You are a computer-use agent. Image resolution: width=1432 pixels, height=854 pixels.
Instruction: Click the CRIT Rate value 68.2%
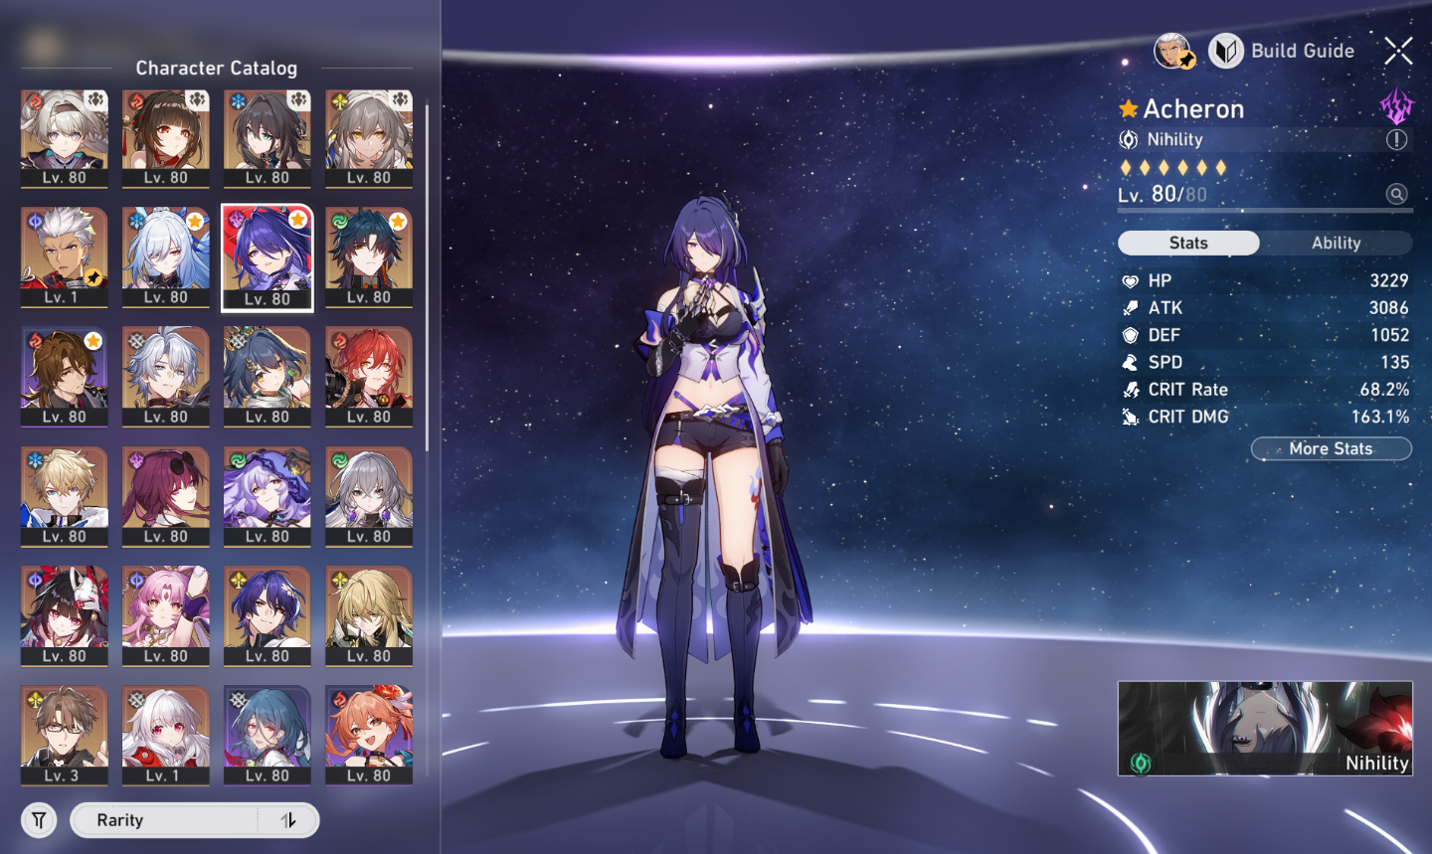pos(1384,390)
